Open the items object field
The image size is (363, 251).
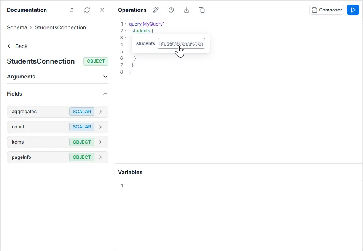pos(57,142)
